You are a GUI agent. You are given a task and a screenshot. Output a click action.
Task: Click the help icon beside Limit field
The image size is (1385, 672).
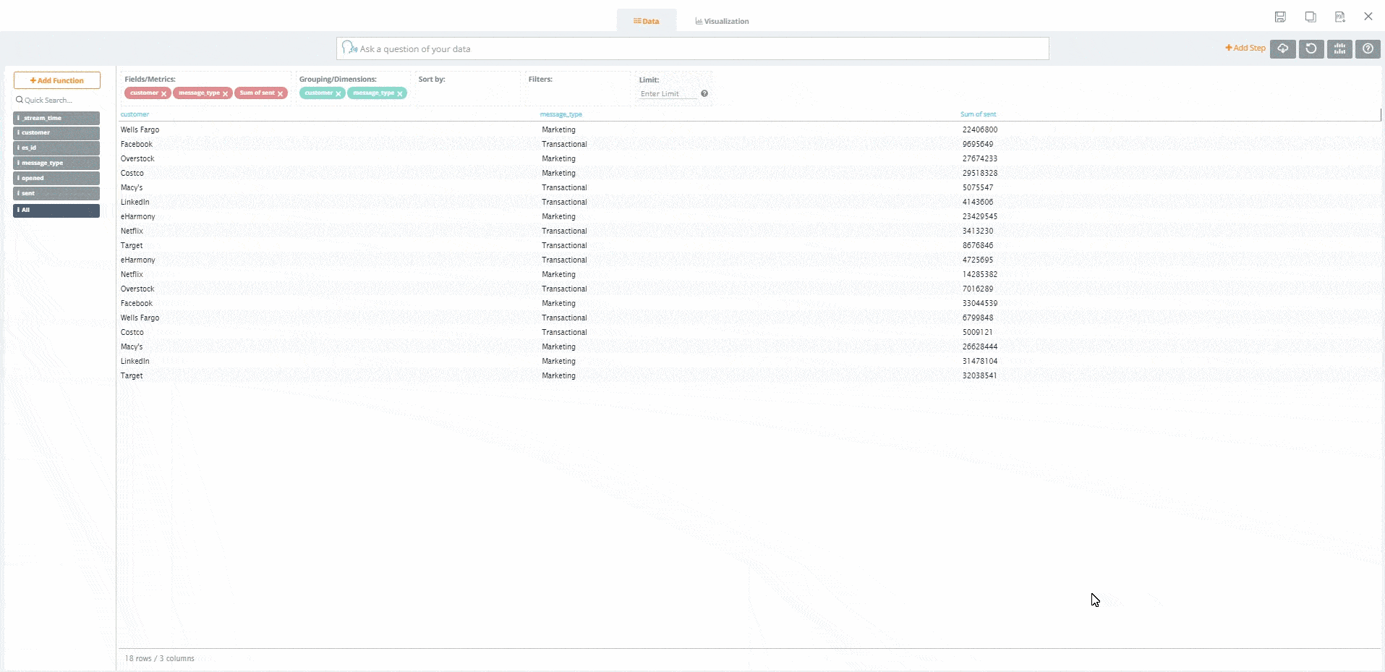point(704,93)
